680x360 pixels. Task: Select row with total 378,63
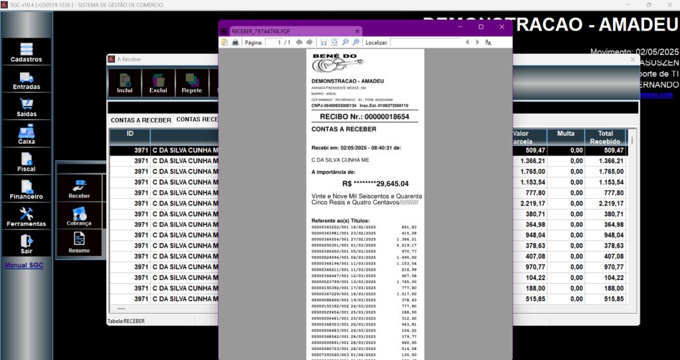368,245
